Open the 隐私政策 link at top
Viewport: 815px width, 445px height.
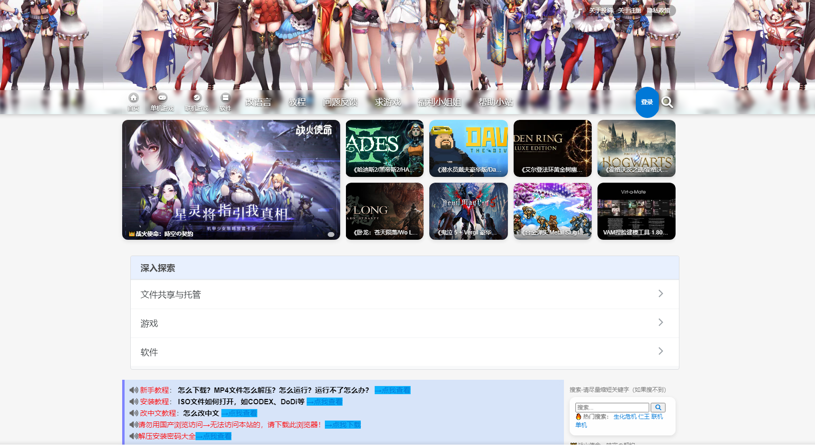(x=658, y=11)
